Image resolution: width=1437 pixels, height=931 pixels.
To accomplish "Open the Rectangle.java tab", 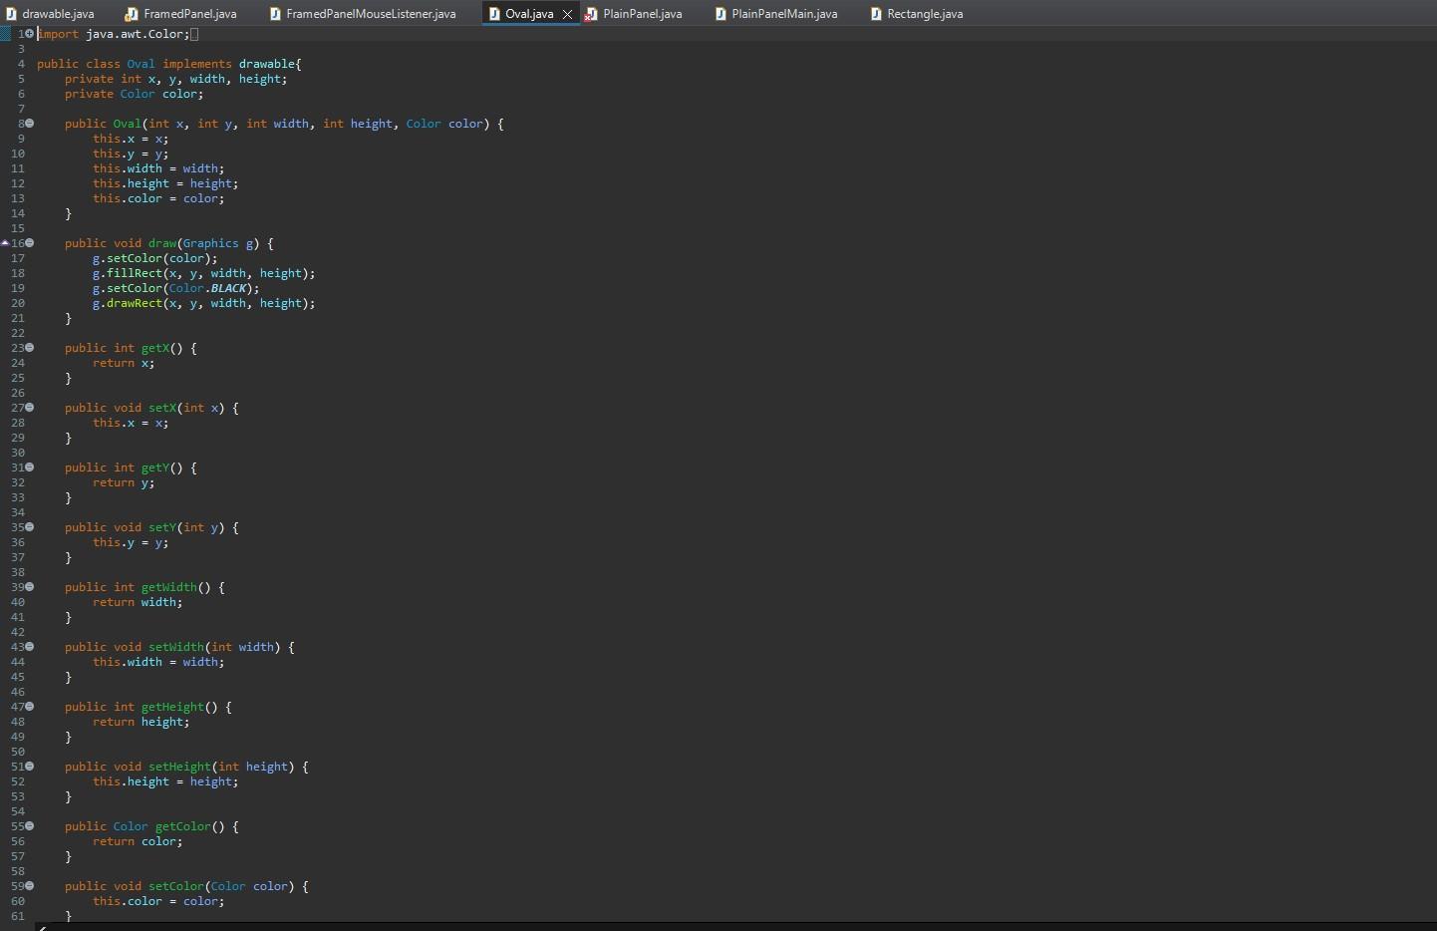I will [916, 14].
